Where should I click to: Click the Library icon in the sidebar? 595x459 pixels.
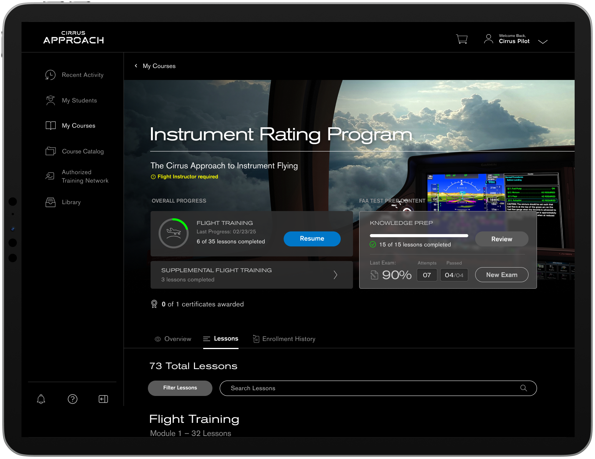pos(50,202)
